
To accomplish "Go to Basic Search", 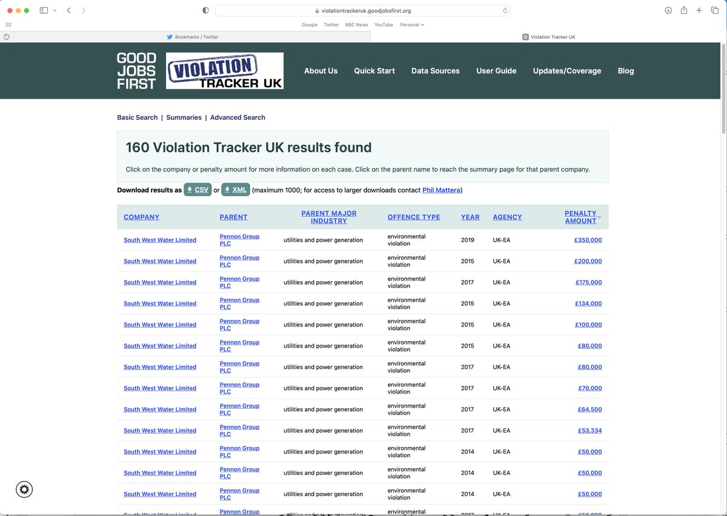I will tap(138, 117).
